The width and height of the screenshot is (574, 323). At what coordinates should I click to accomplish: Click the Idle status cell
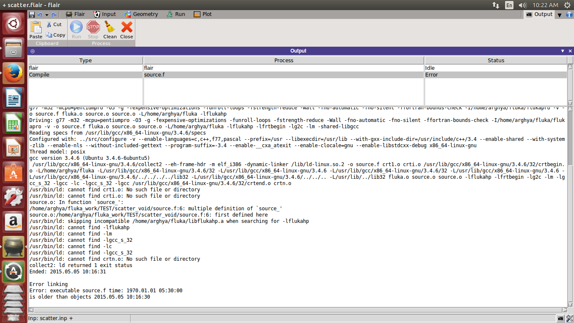click(496, 68)
